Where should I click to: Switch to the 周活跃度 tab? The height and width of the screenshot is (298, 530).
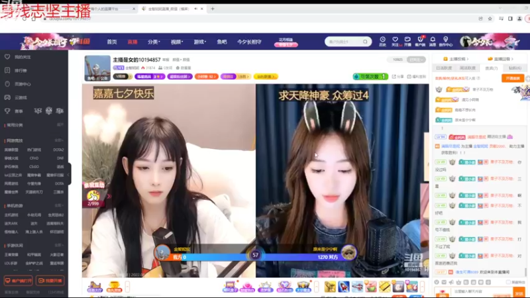468,68
